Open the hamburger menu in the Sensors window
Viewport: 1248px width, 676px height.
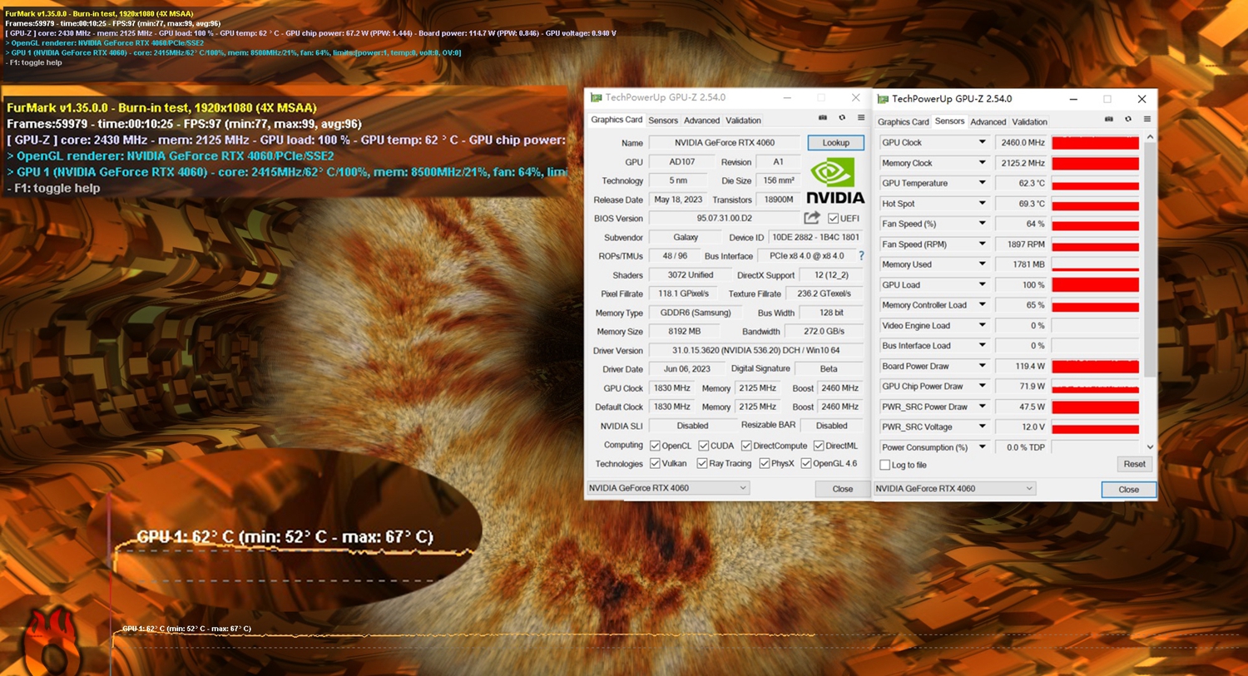coord(1146,120)
